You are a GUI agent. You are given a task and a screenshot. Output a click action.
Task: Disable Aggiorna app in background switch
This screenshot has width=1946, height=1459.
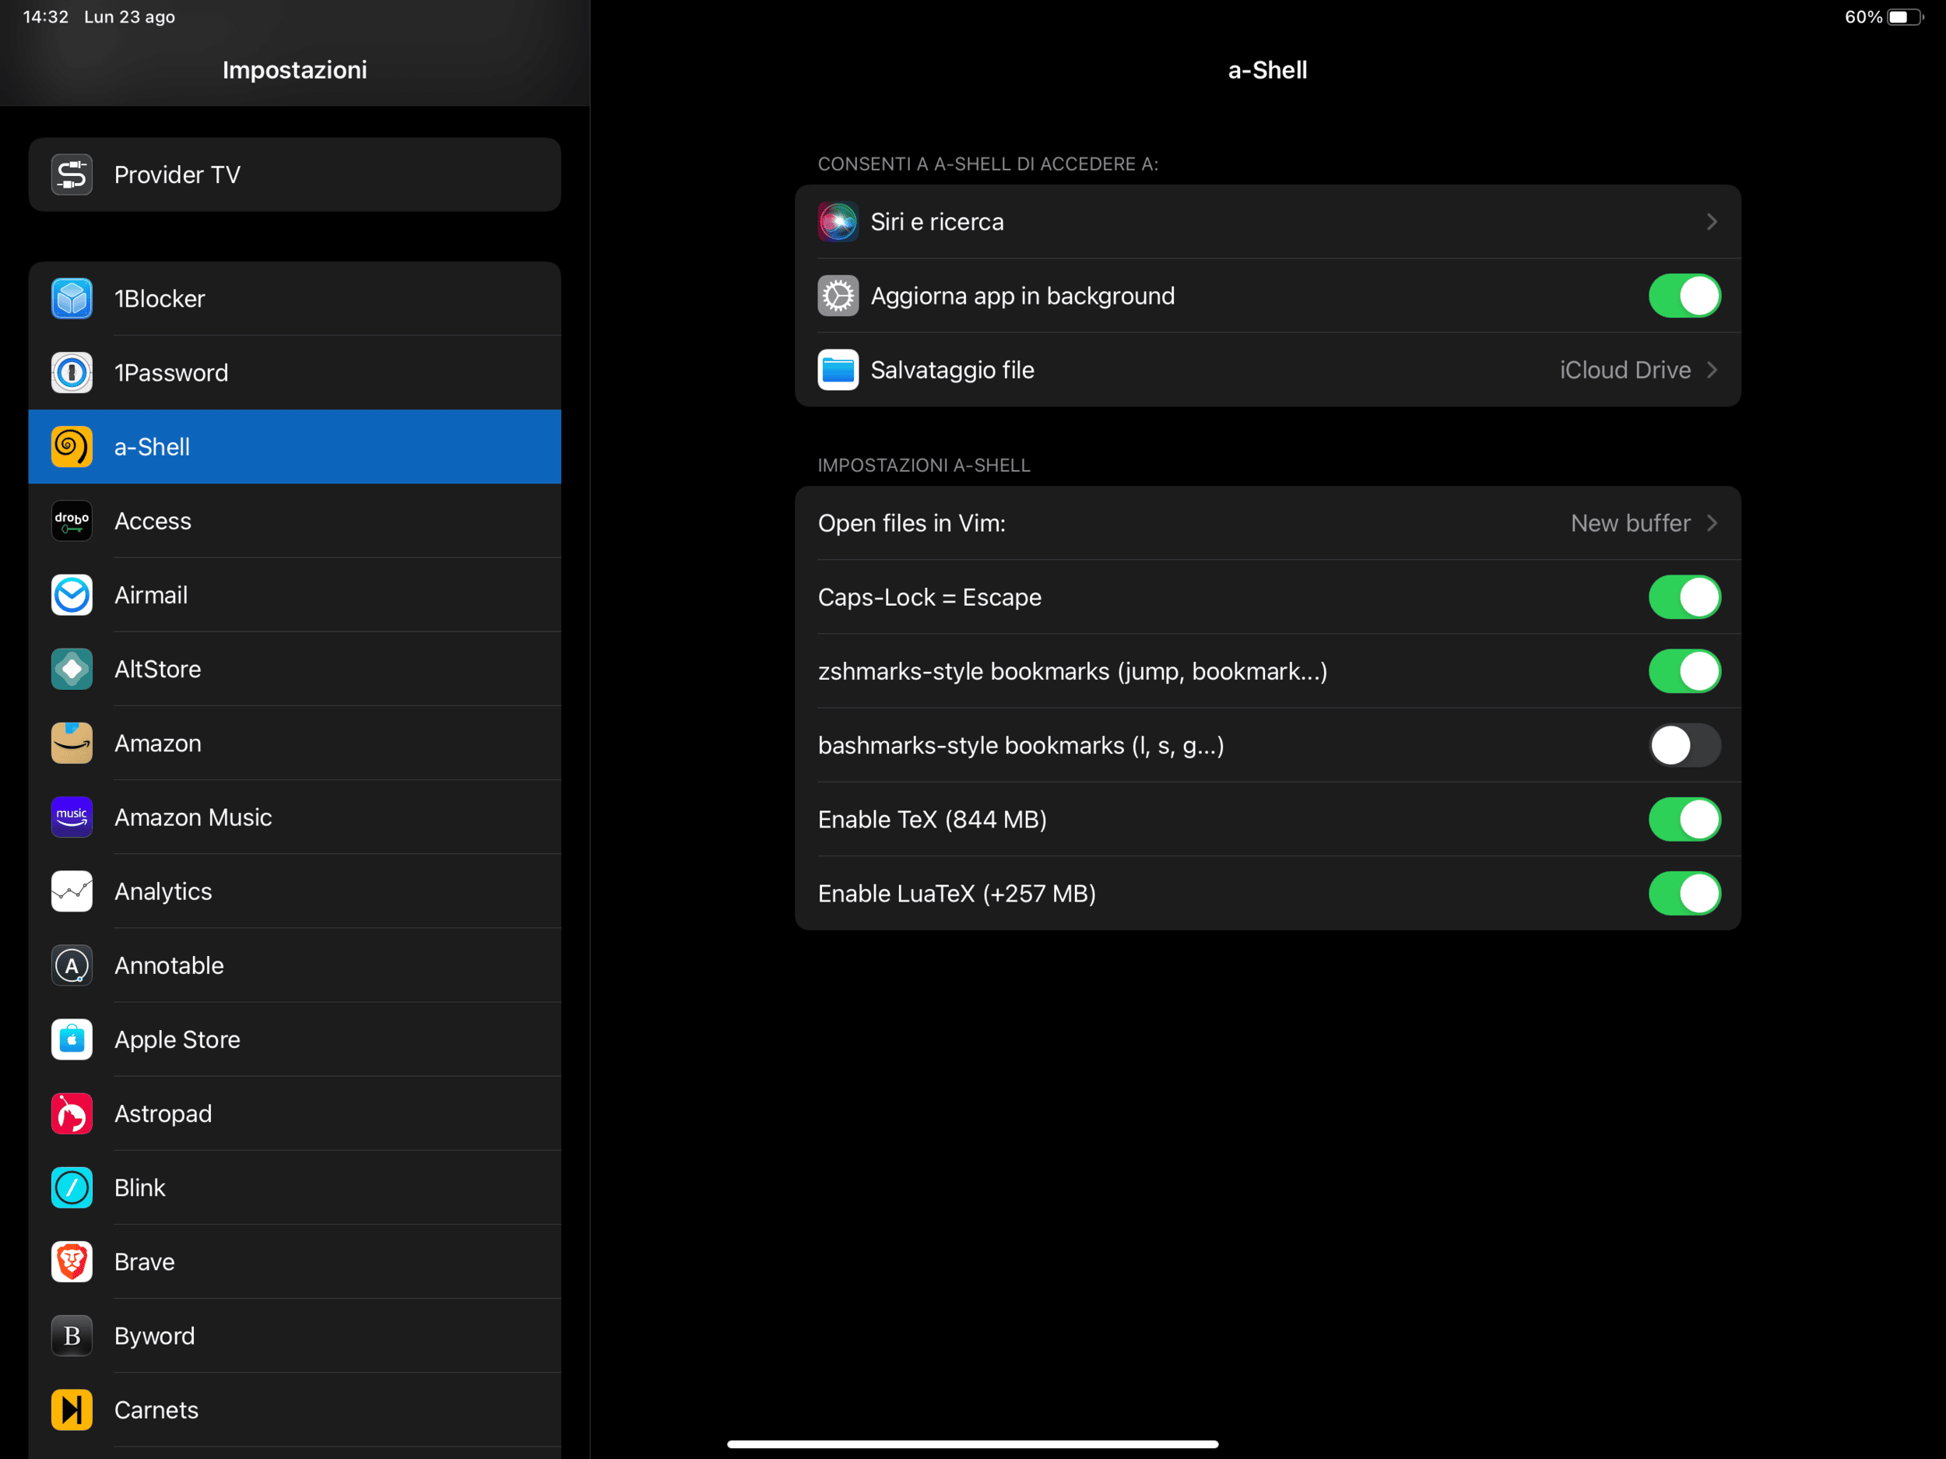1684,296
